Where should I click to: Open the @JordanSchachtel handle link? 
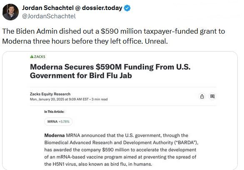click(49, 16)
